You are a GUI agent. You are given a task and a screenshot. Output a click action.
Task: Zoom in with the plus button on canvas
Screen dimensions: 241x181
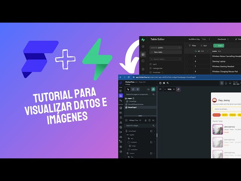pos(174,89)
